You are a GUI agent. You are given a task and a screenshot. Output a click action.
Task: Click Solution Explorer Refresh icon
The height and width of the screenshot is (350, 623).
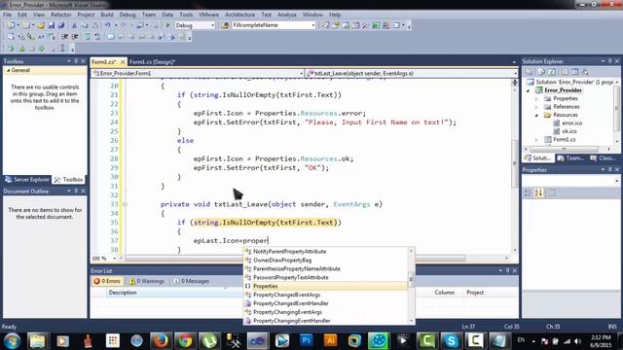pos(552,72)
